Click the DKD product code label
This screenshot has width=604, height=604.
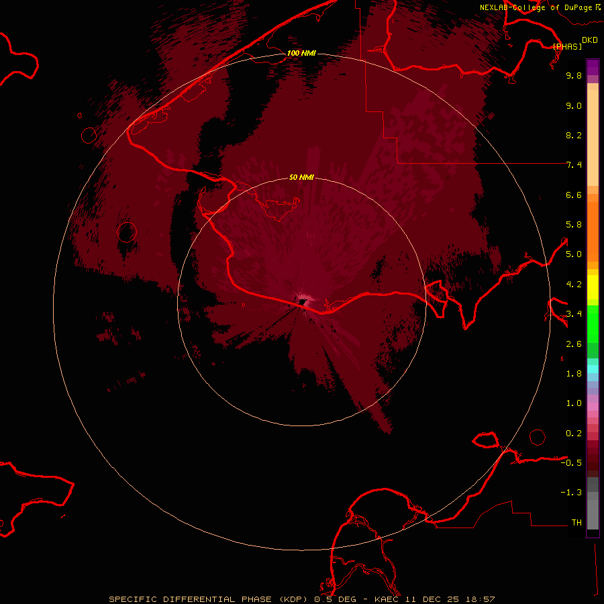590,40
